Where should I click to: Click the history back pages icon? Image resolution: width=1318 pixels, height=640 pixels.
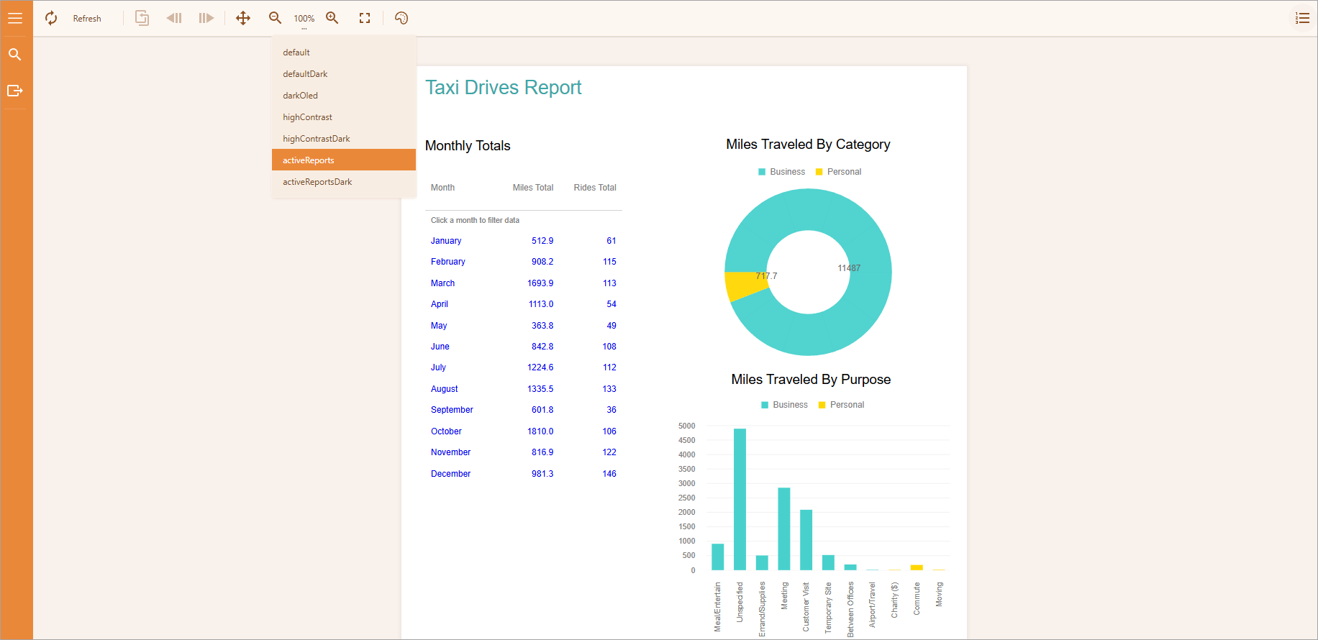click(x=142, y=18)
